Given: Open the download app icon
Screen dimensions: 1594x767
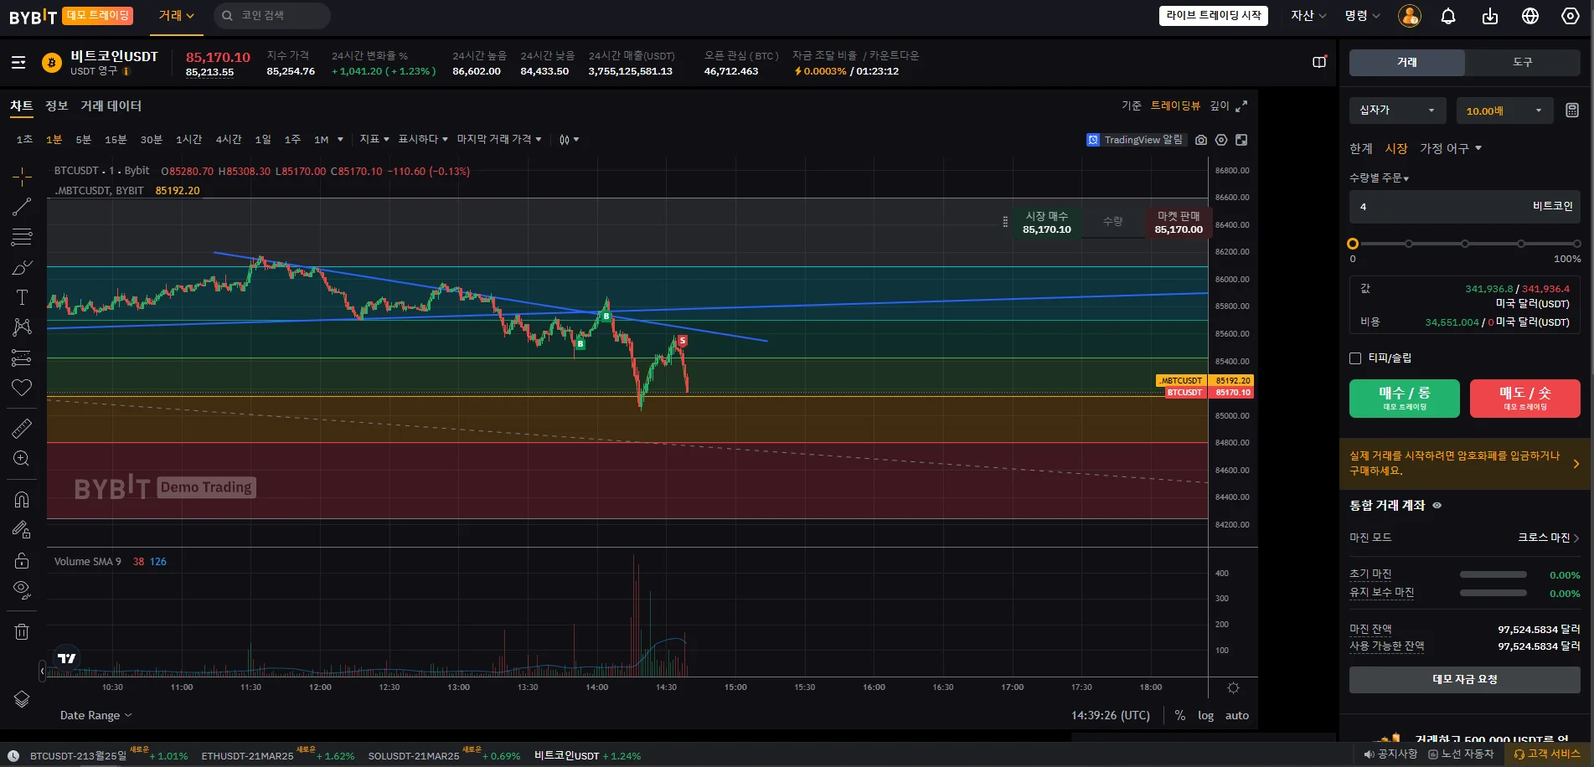Looking at the screenshot, I should 1490,16.
